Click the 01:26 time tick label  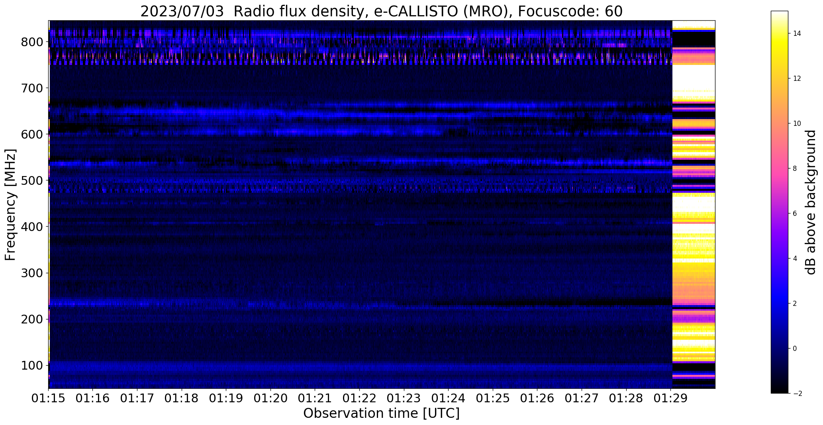[537, 399]
